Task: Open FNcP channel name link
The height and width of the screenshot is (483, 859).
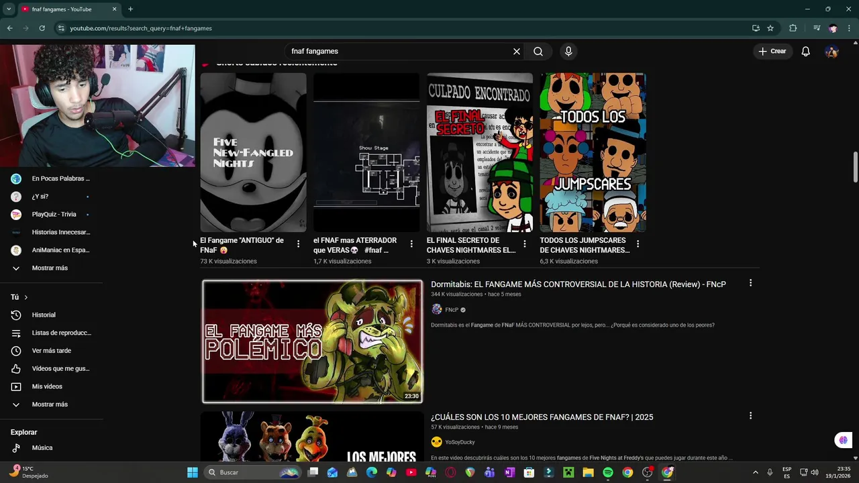Action: pos(452,310)
